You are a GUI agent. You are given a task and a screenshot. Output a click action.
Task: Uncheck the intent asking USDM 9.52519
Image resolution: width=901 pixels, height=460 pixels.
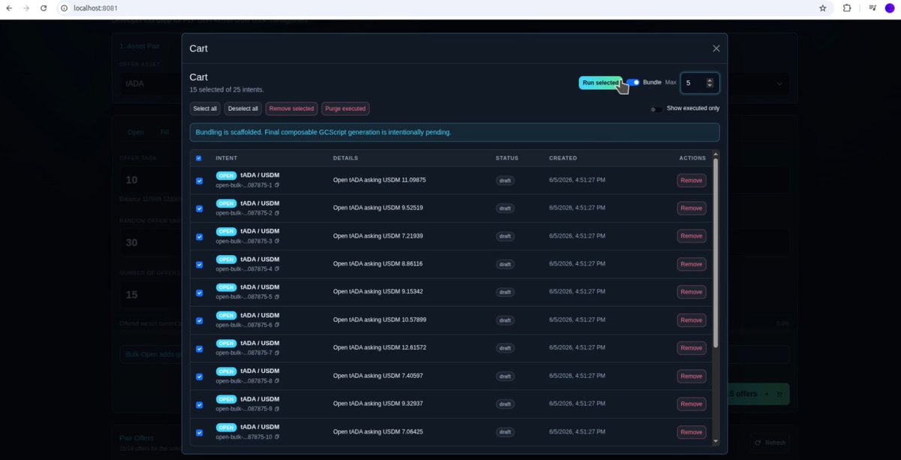(x=199, y=209)
